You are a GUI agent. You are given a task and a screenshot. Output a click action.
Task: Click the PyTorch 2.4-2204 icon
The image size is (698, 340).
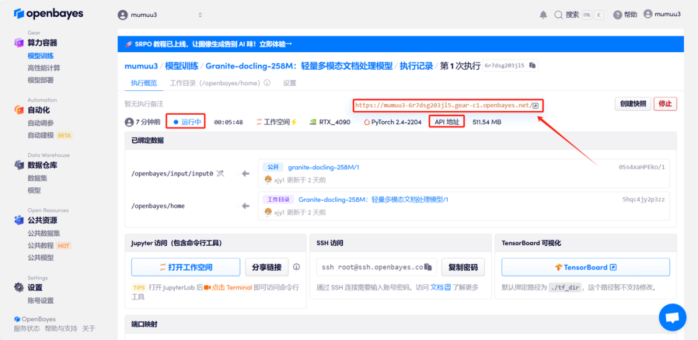(367, 122)
